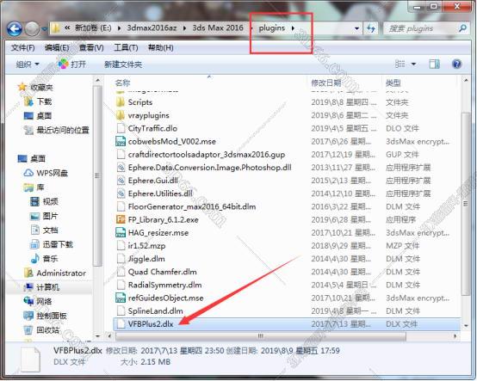
Task: Click the file list vertical scrollbar thumb
Action: point(466,204)
